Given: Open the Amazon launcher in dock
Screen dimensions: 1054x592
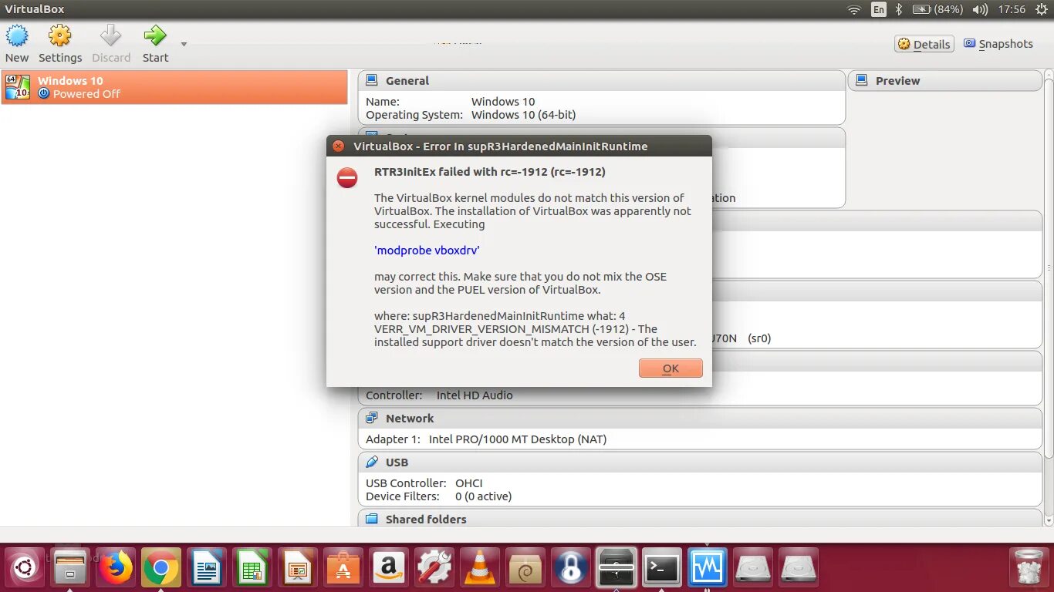Looking at the screenshot, I should pos(389,568).
